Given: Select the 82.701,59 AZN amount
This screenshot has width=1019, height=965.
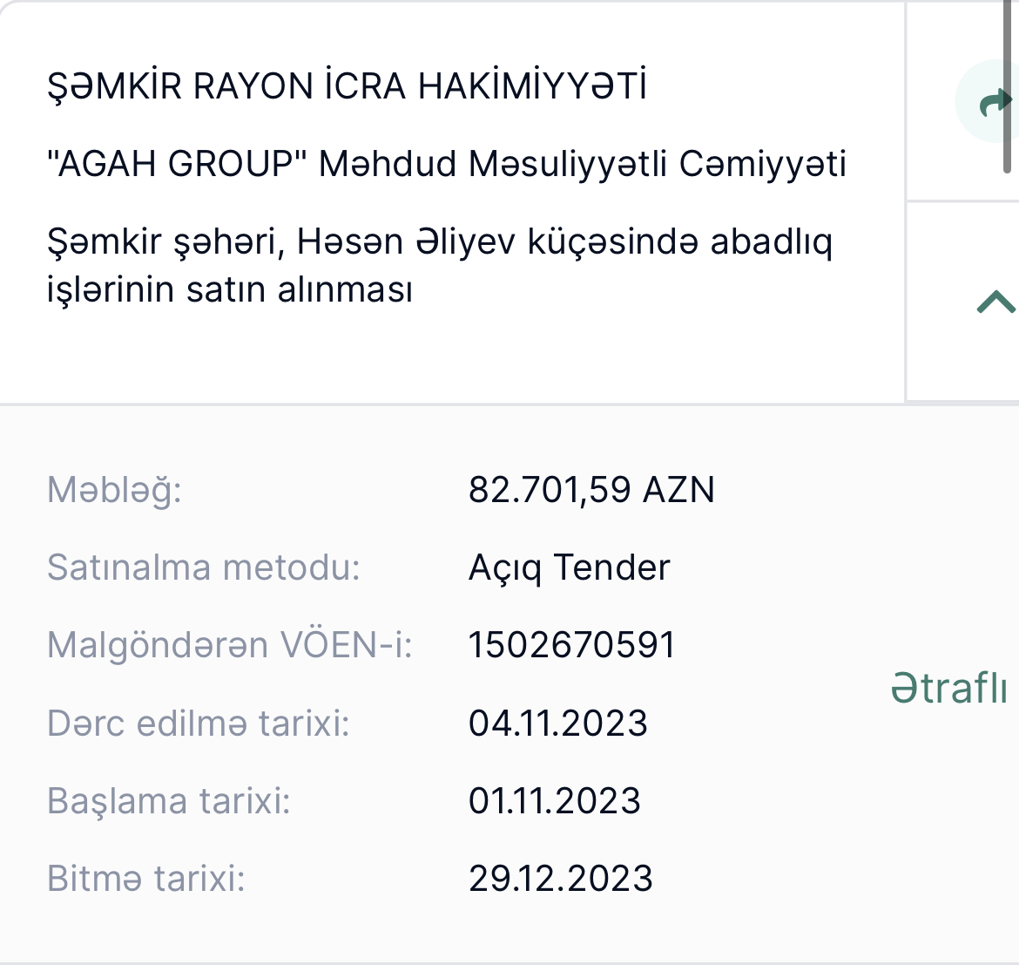Looking at the screenshot, I should click(591, 490).
